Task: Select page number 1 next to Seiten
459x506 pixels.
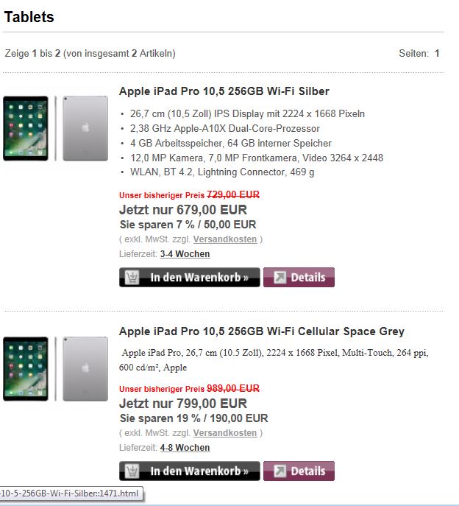Action: pyautogui.click(x=437, y=54)
